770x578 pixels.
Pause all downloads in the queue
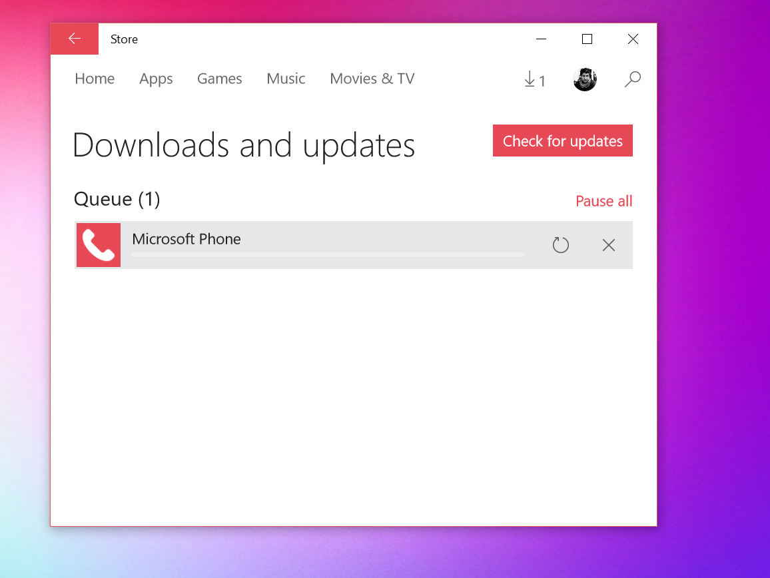[x=603, y=201]
